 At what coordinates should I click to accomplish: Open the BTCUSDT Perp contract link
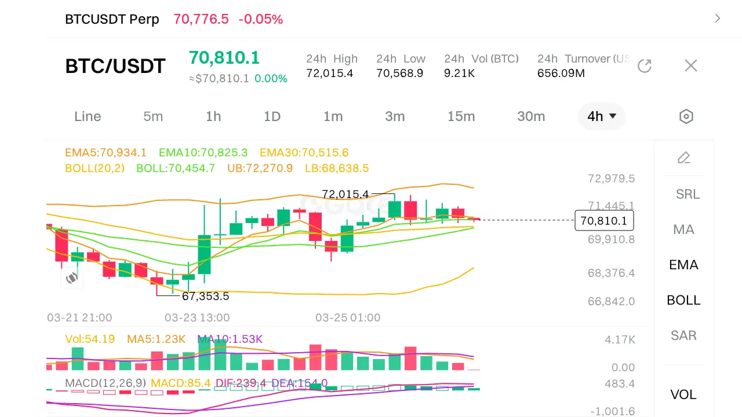[x=112, y=19]
